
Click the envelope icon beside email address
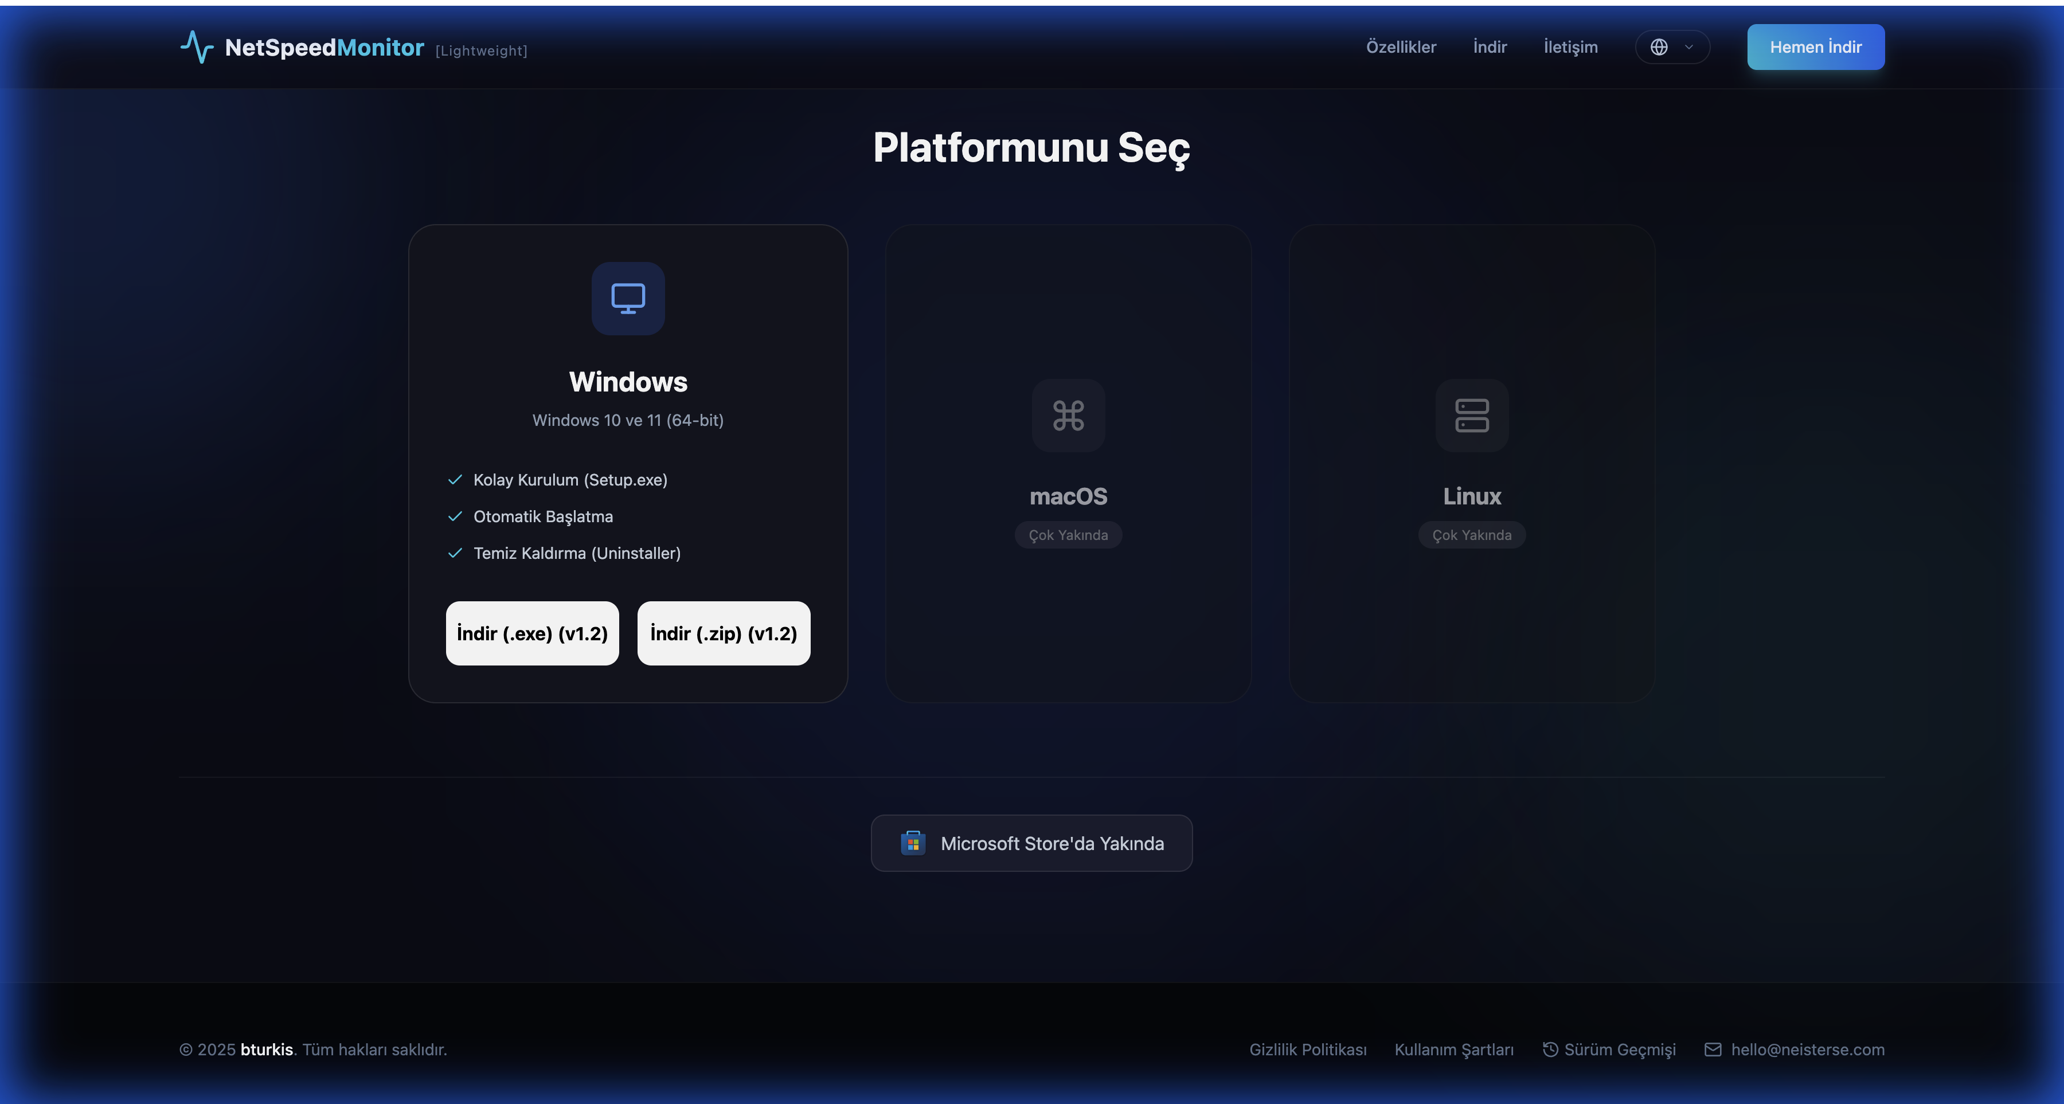pyautogui.click(x=1712, y=1049)
